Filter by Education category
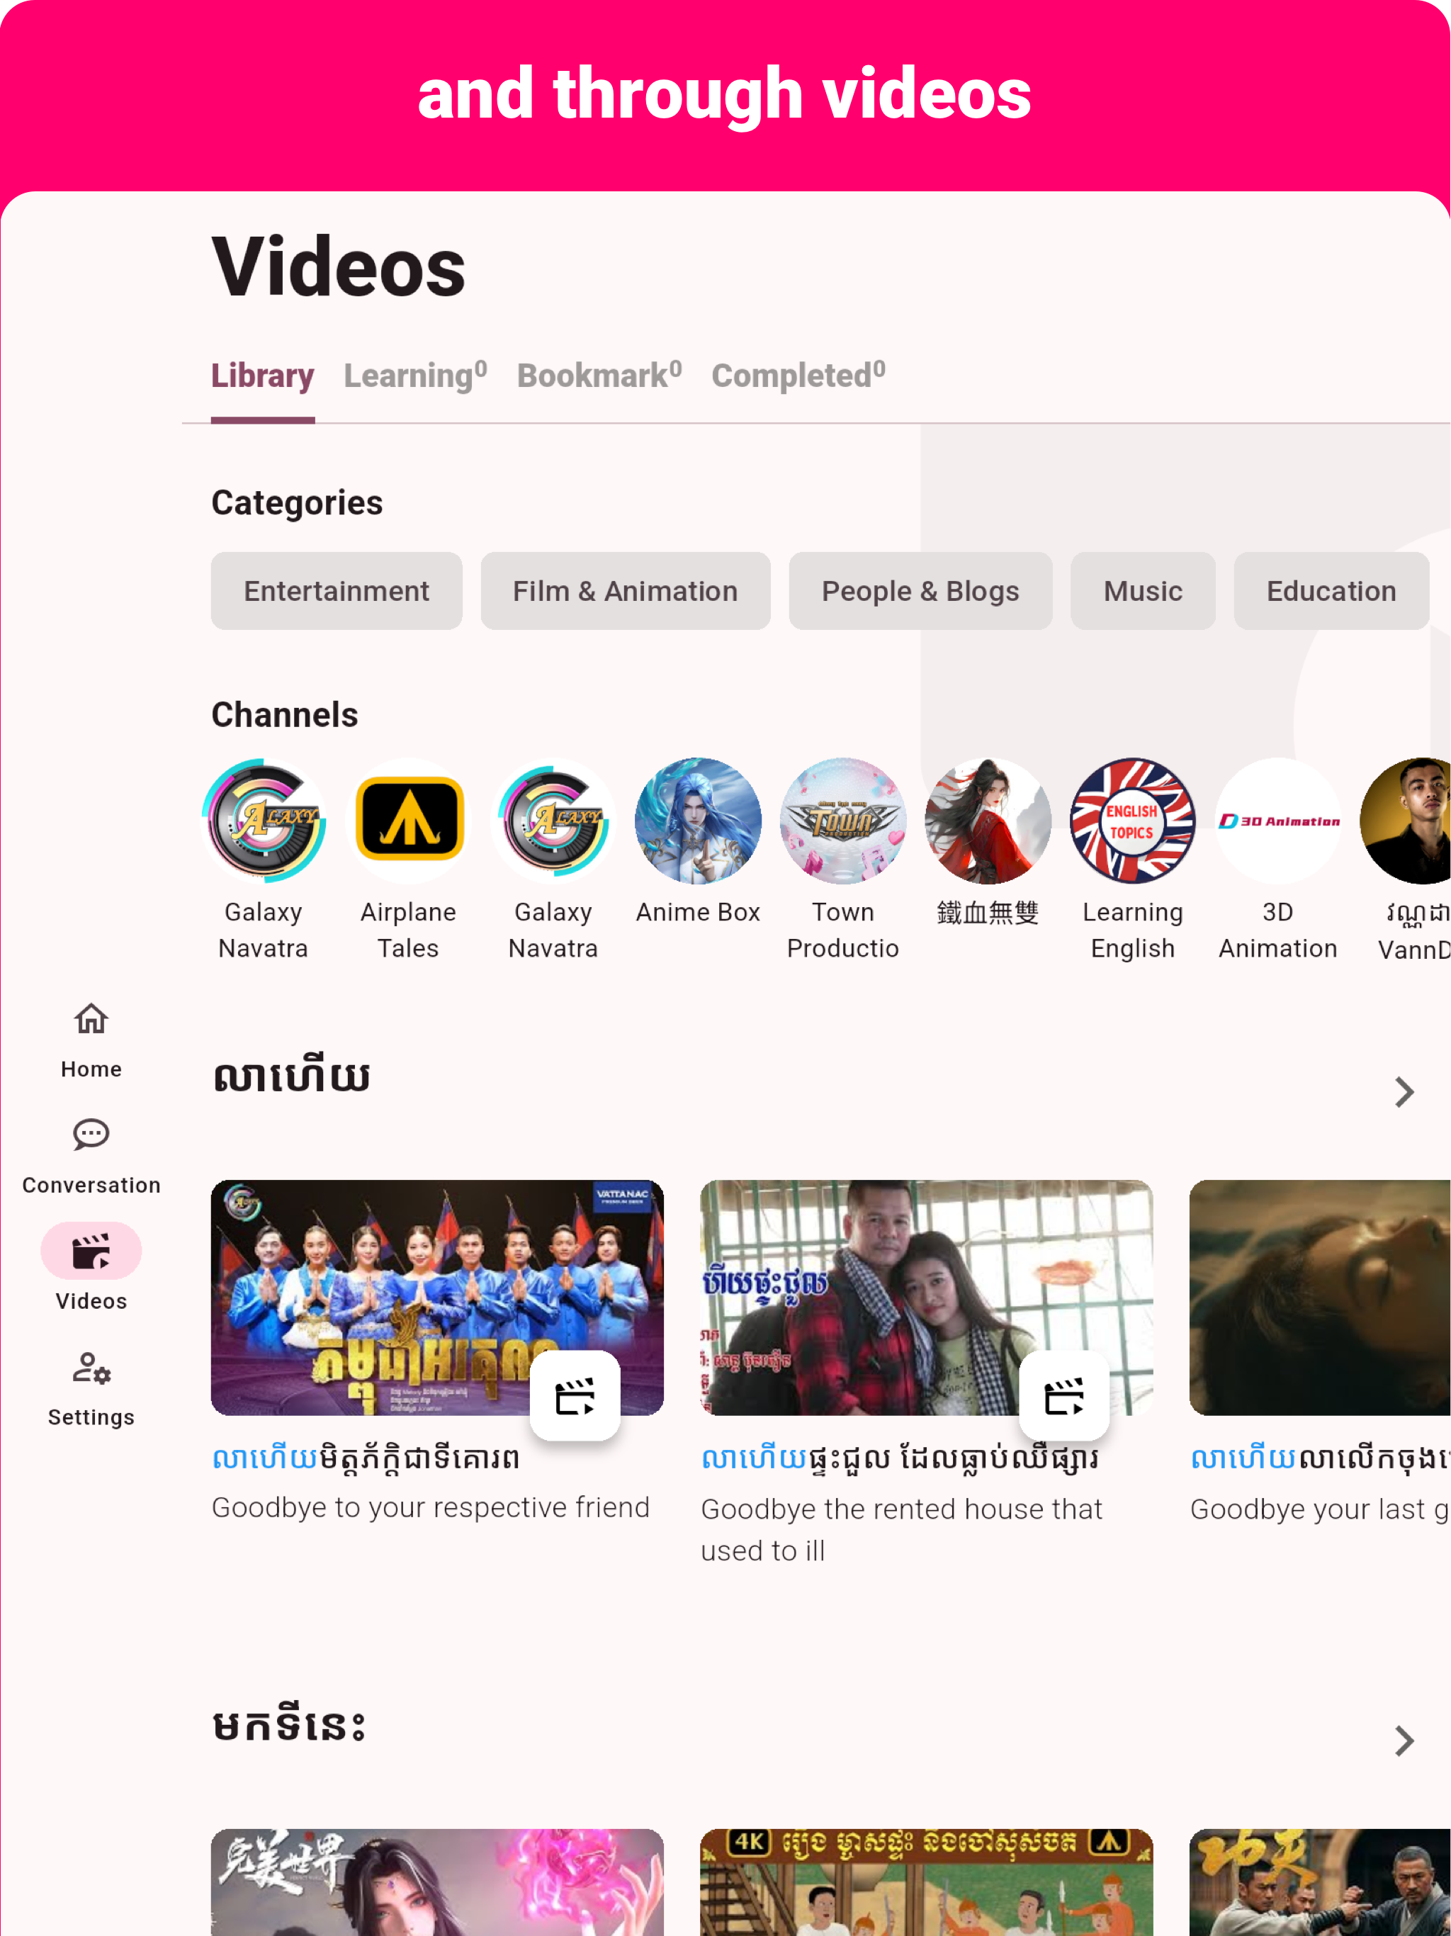1451x1936 pixels. tap(1331, 591)
